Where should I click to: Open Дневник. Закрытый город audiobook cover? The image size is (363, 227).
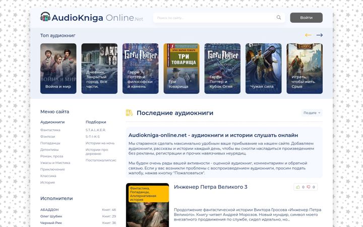(x=99, y=69)
